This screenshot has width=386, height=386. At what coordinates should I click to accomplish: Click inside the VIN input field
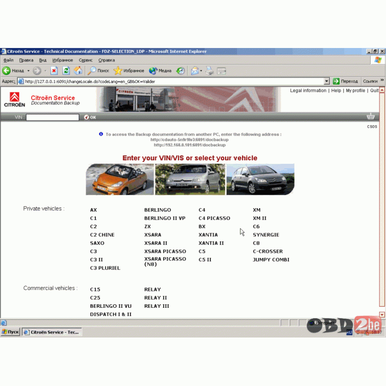(x=52, y=117)
